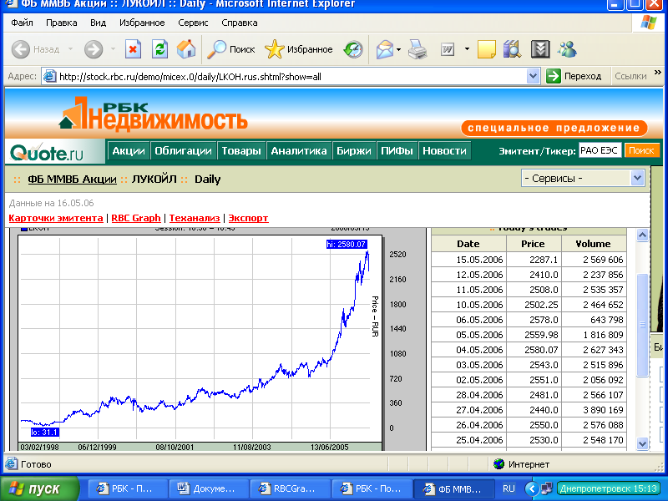Click the специальное предложение banner button
Viewport: 668px width, 501px height.
pyautogui.click(x=554, y=128)
